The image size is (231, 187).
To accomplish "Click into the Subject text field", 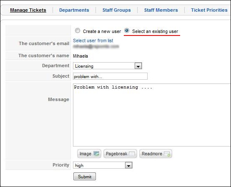I will pyautogui.click(x=110, y=76).
